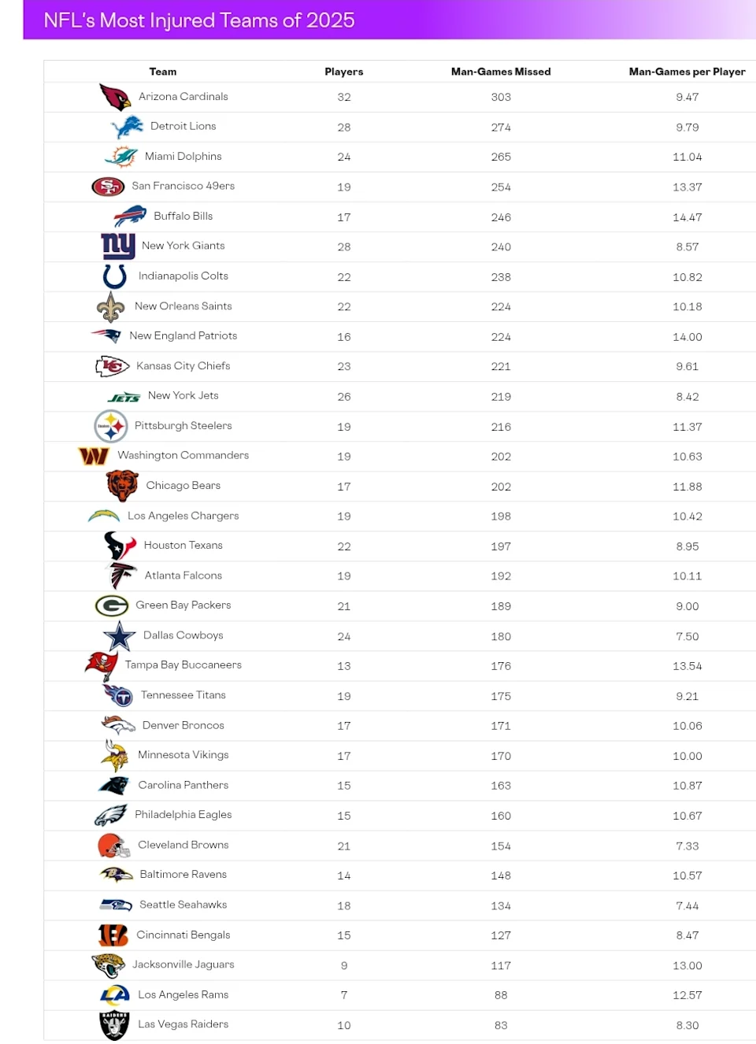The width and height of the screenshot is (756, 1044).
Task: Click the New York Giants logo
Action: click(118, 246)
